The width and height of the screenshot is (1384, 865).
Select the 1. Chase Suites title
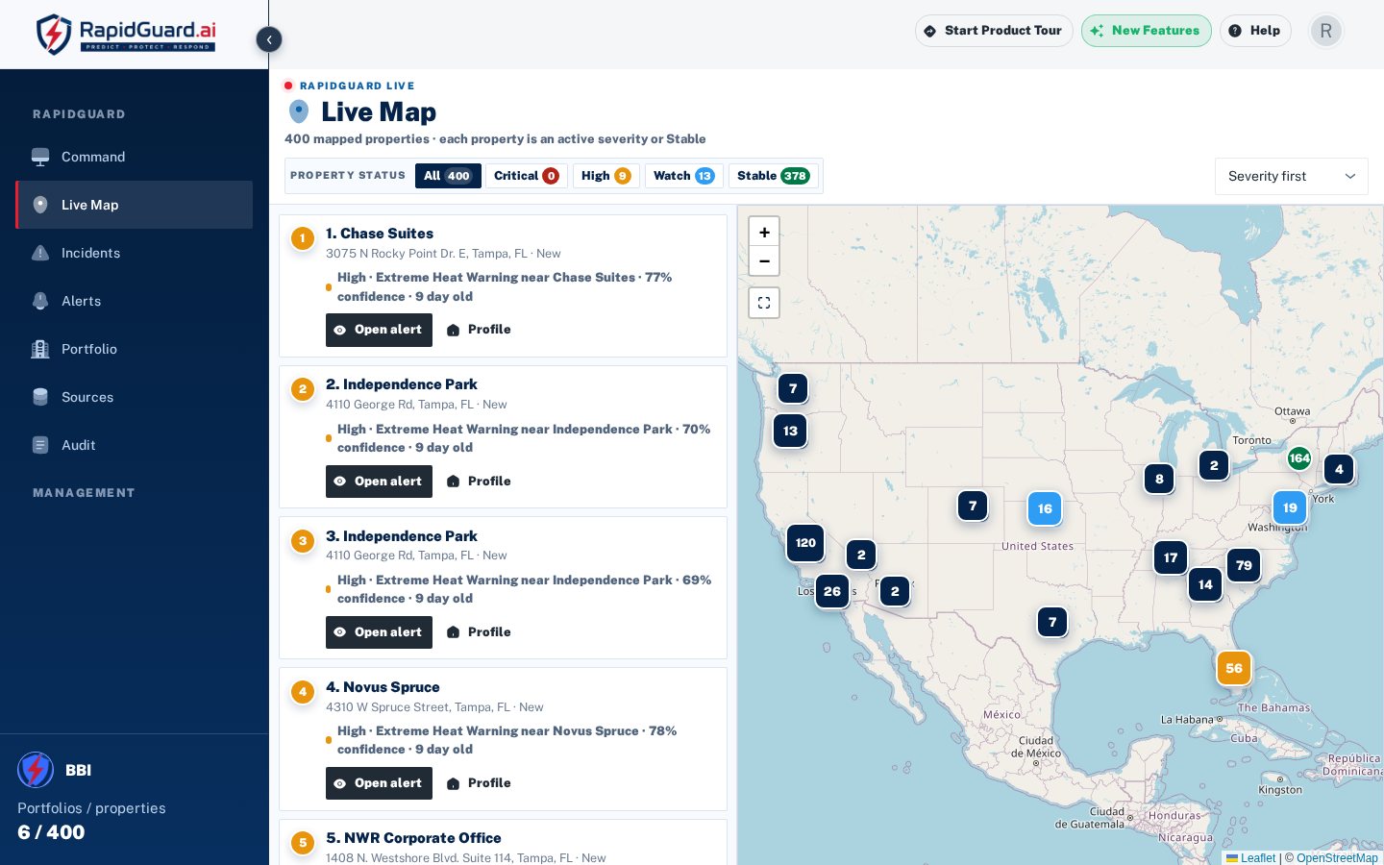380,234
